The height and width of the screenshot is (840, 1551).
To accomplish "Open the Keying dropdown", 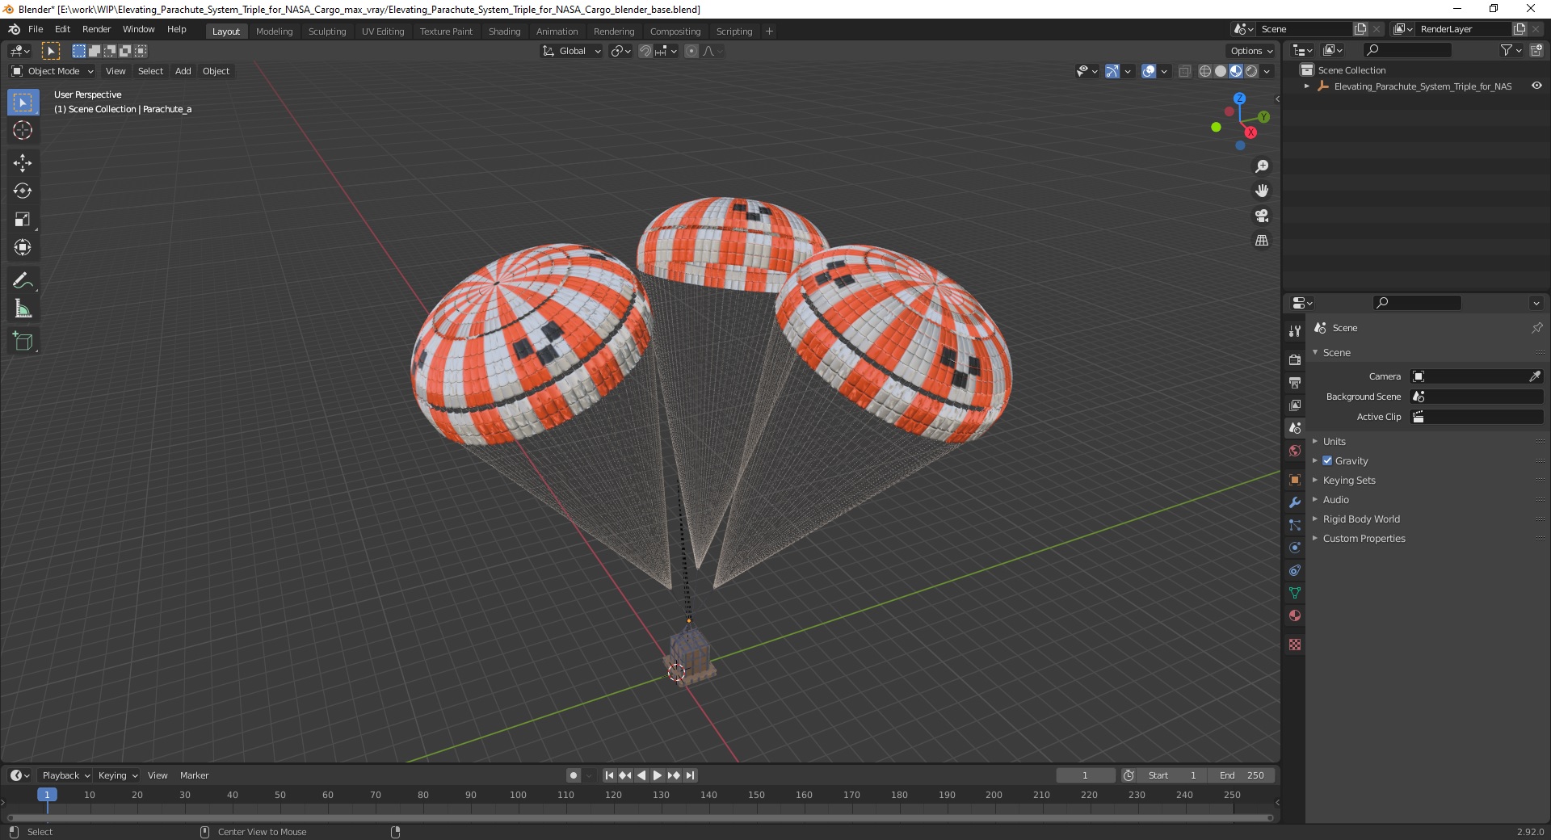I will pyautogui.click(x=117, y=775).
